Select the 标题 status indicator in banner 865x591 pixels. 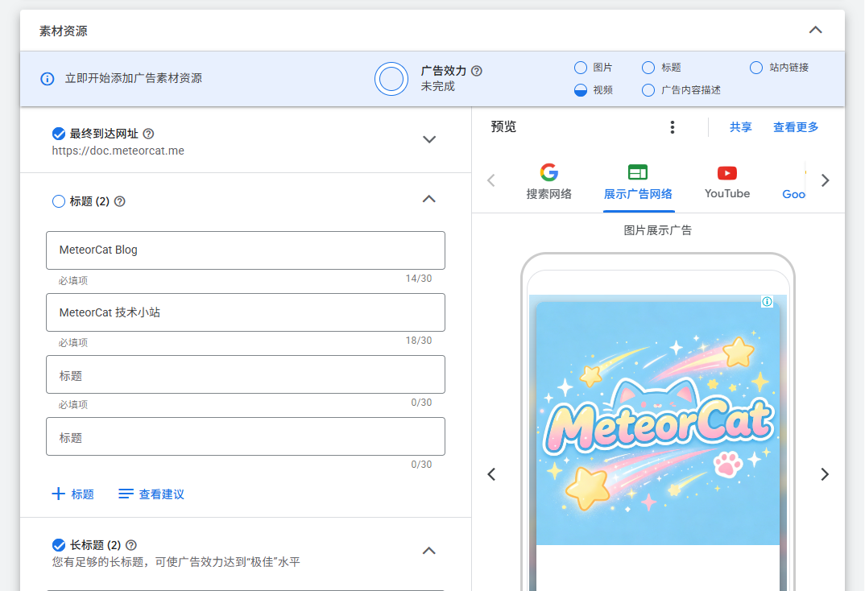tap(648, 68)
